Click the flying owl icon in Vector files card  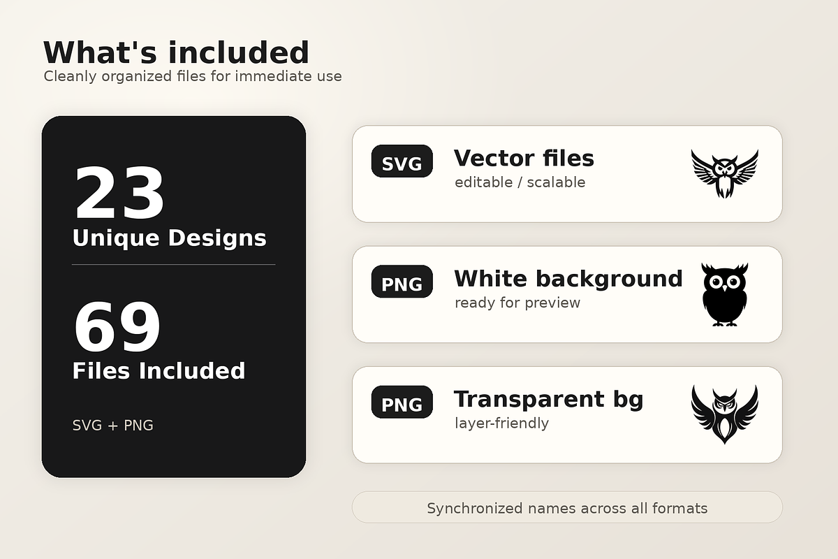[725, 174]
